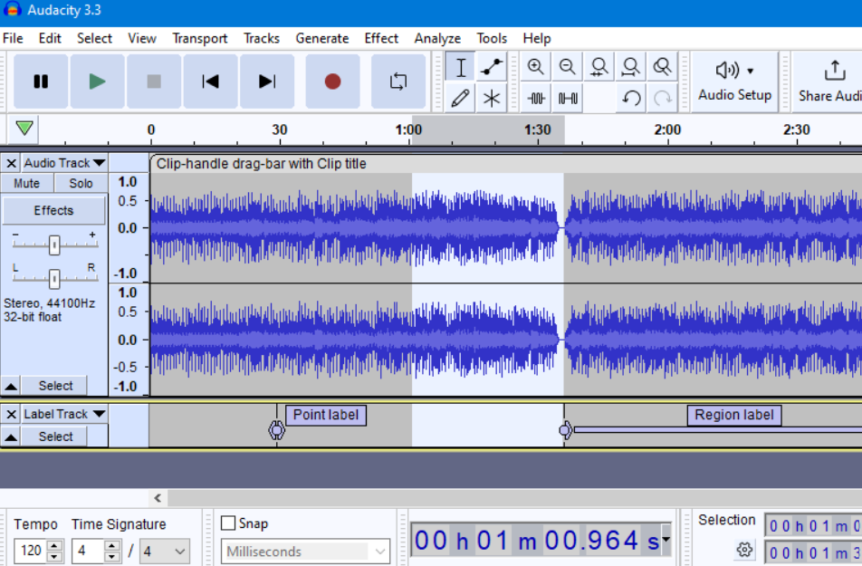Open the Edit menu

click(50, 38)
